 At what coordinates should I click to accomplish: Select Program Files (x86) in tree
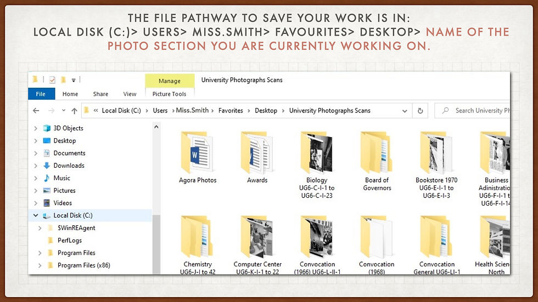pyautogui.click(x=83, y=265)
